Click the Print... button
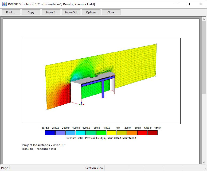 click(x=11, y=12)
